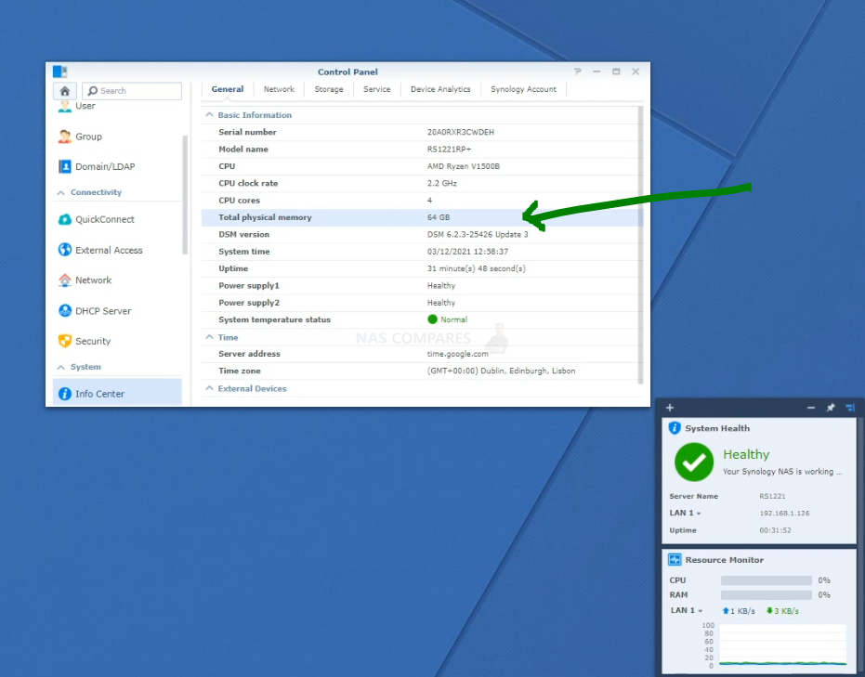Open the Domain/LDAP icon

64,166
